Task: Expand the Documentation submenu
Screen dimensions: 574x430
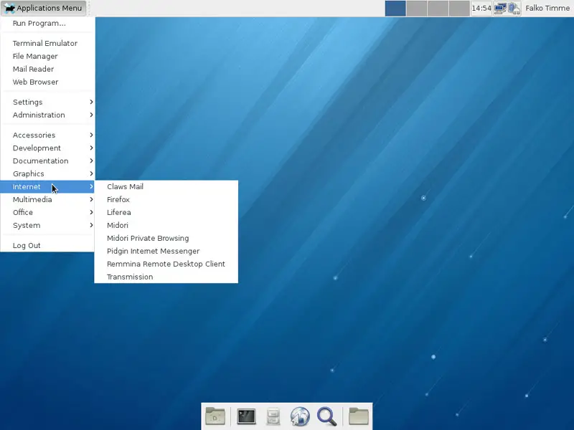Action: coord(47,161)
